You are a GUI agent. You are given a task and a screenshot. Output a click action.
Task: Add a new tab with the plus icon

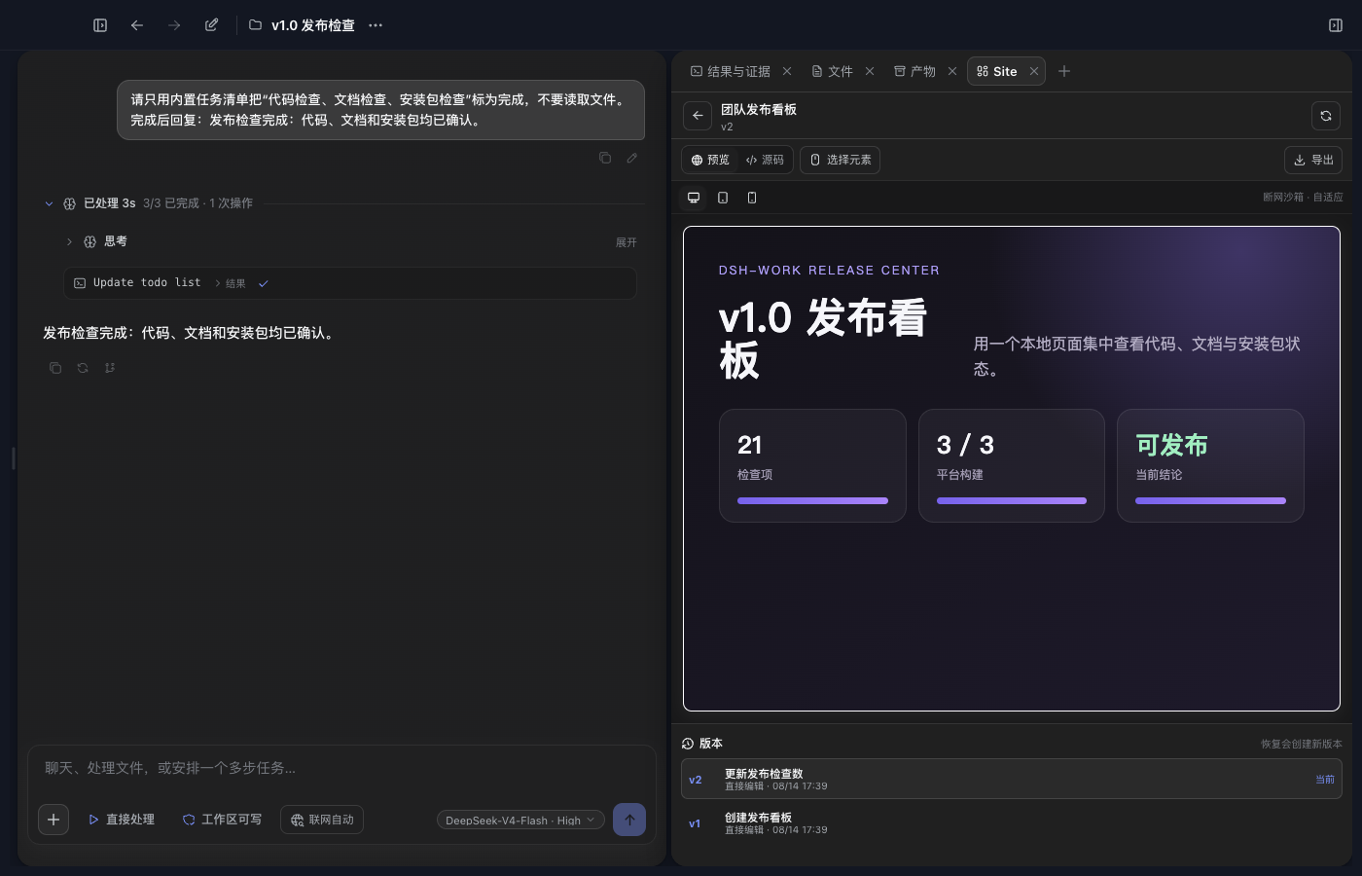pos(1064,71)
